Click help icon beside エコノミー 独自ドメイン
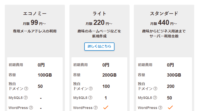The image size is (198, 111). click(x=26, y=88)
